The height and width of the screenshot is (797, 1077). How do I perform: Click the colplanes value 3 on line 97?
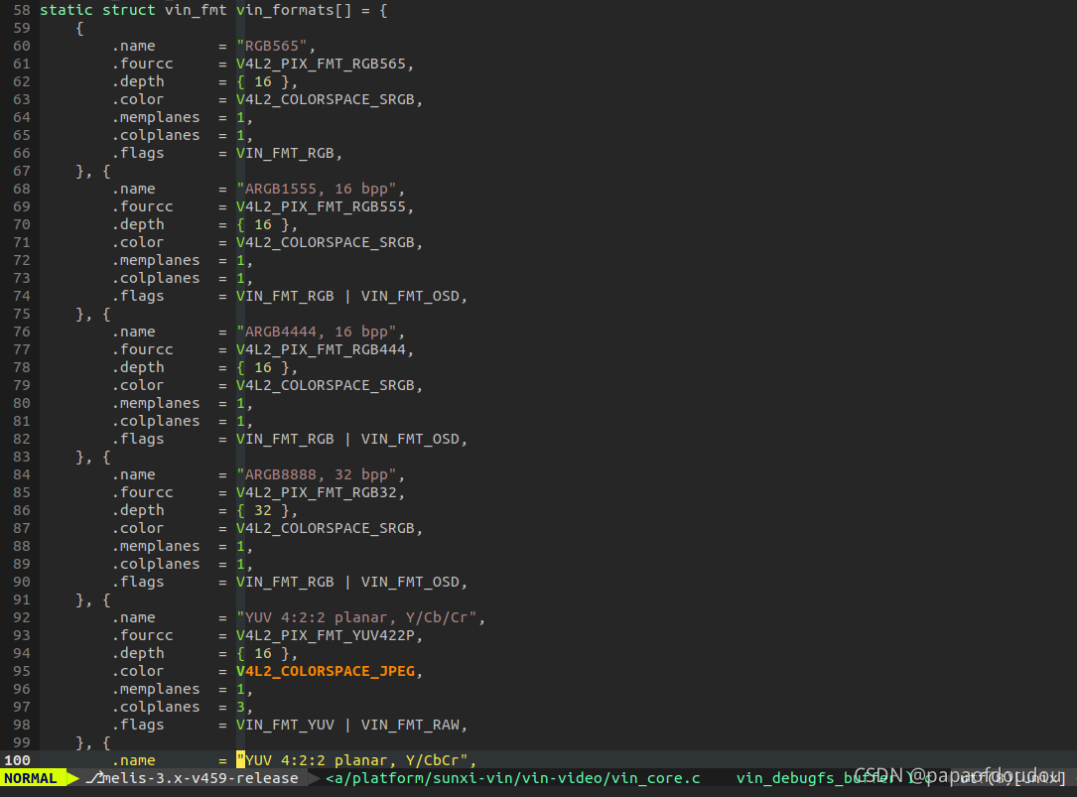click(x=240, y=707)
